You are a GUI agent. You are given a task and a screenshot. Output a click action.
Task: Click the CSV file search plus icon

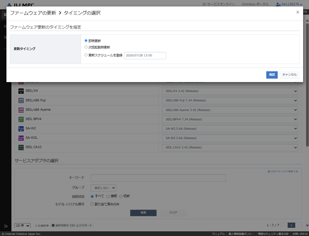(269, 171)
